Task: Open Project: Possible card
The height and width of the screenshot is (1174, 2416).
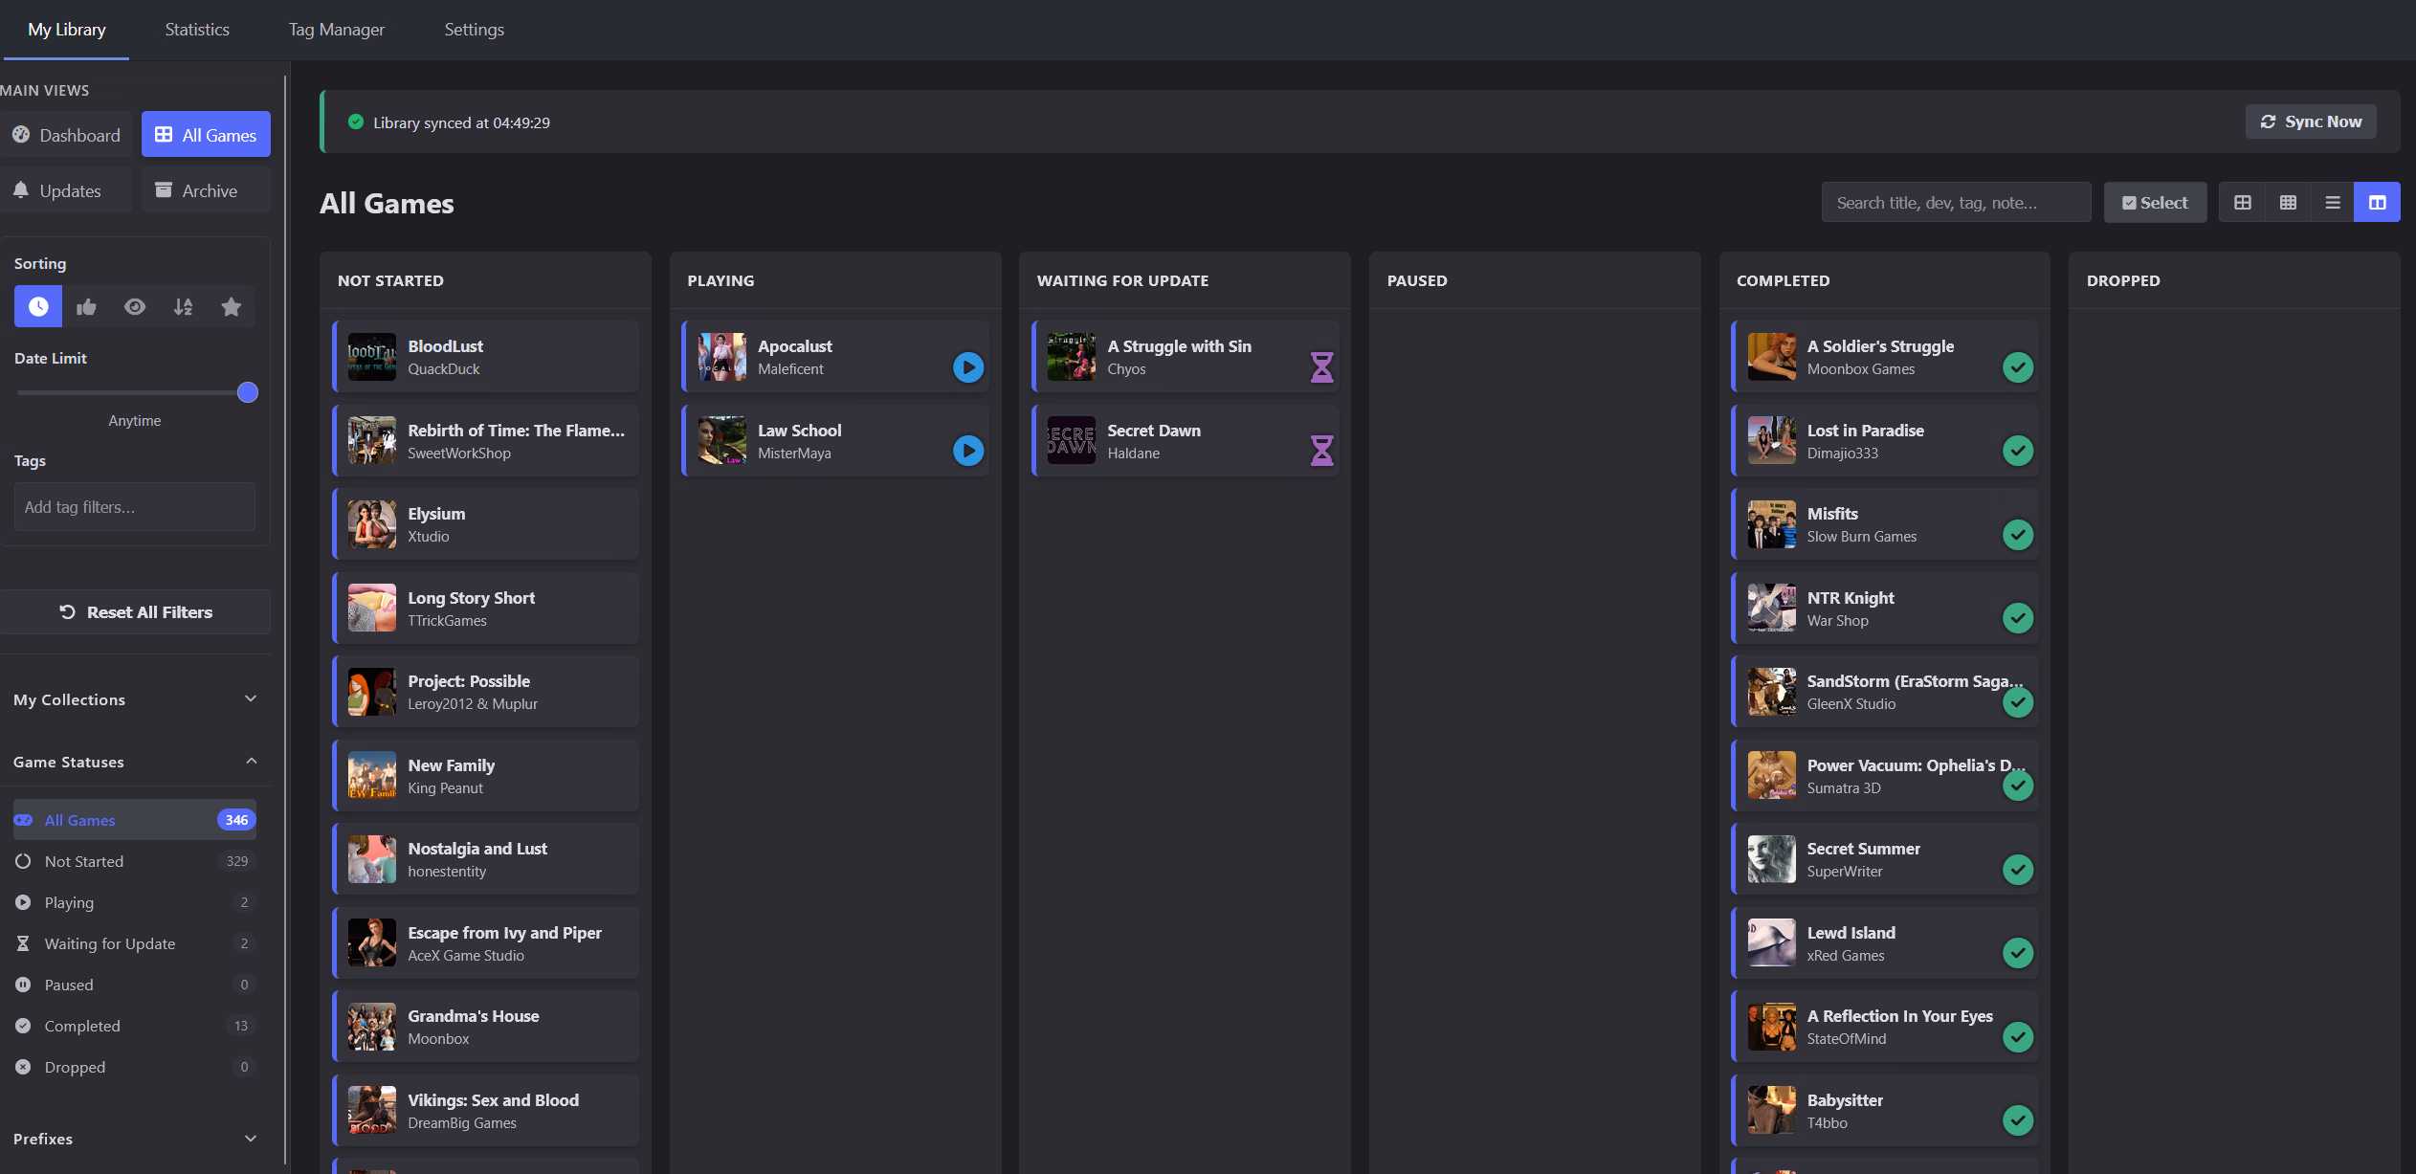Action: [x=486, y=692]
